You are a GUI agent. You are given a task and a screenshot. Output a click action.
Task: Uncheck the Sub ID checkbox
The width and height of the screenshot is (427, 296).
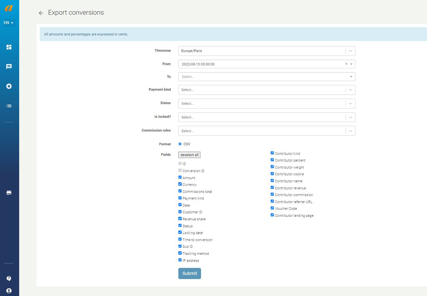(180, 246)
